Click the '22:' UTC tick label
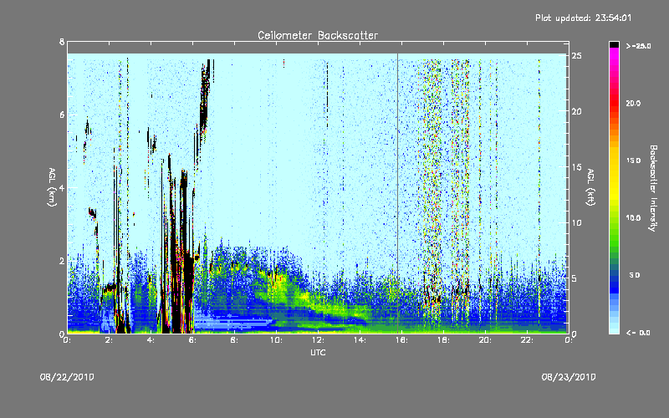 527,340
